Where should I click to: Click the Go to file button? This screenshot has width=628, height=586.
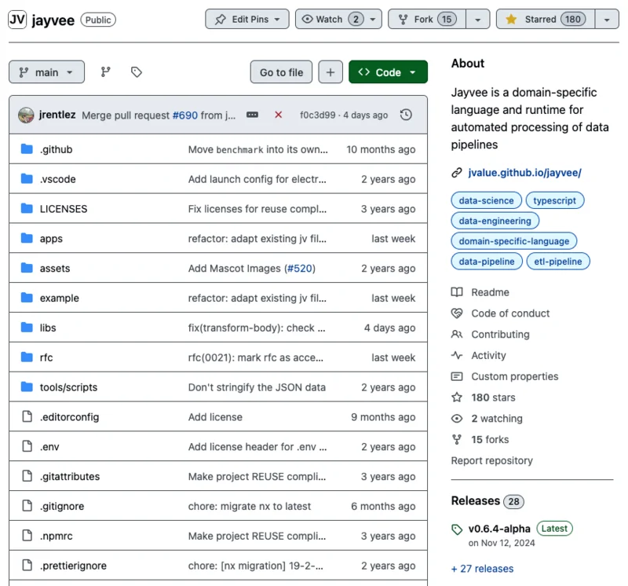click(x=280, y=71)
